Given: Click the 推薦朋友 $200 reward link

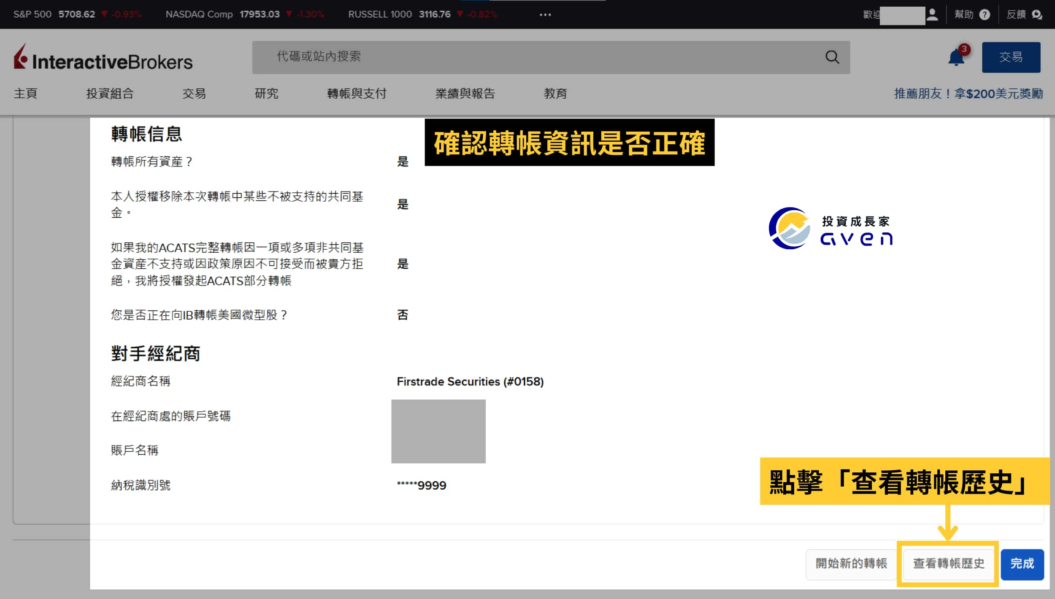Looking at the screenshot, I should [968, 93].
